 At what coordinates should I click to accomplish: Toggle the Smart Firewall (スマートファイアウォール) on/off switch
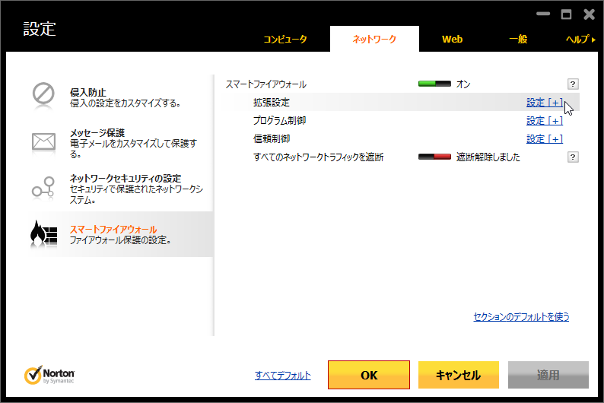(434, 84)
